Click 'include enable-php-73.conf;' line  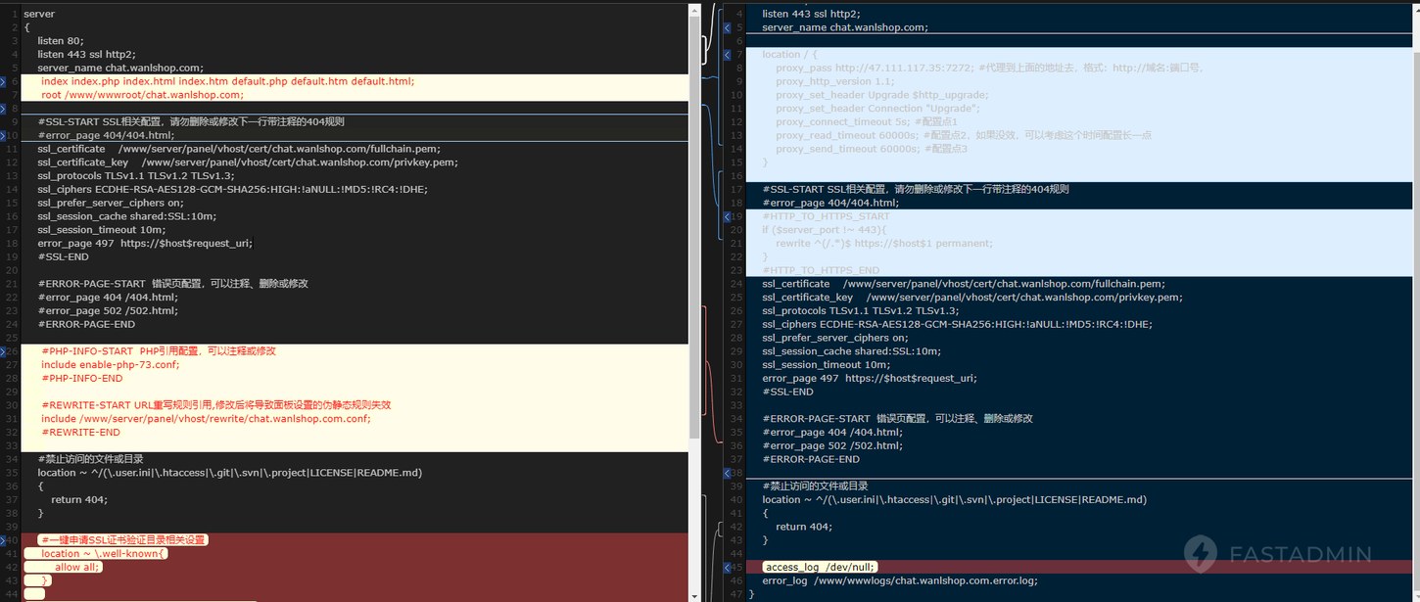(110, 364)
